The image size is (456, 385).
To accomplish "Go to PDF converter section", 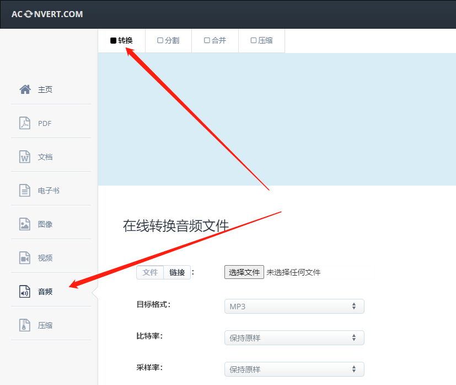I will 45,123.
